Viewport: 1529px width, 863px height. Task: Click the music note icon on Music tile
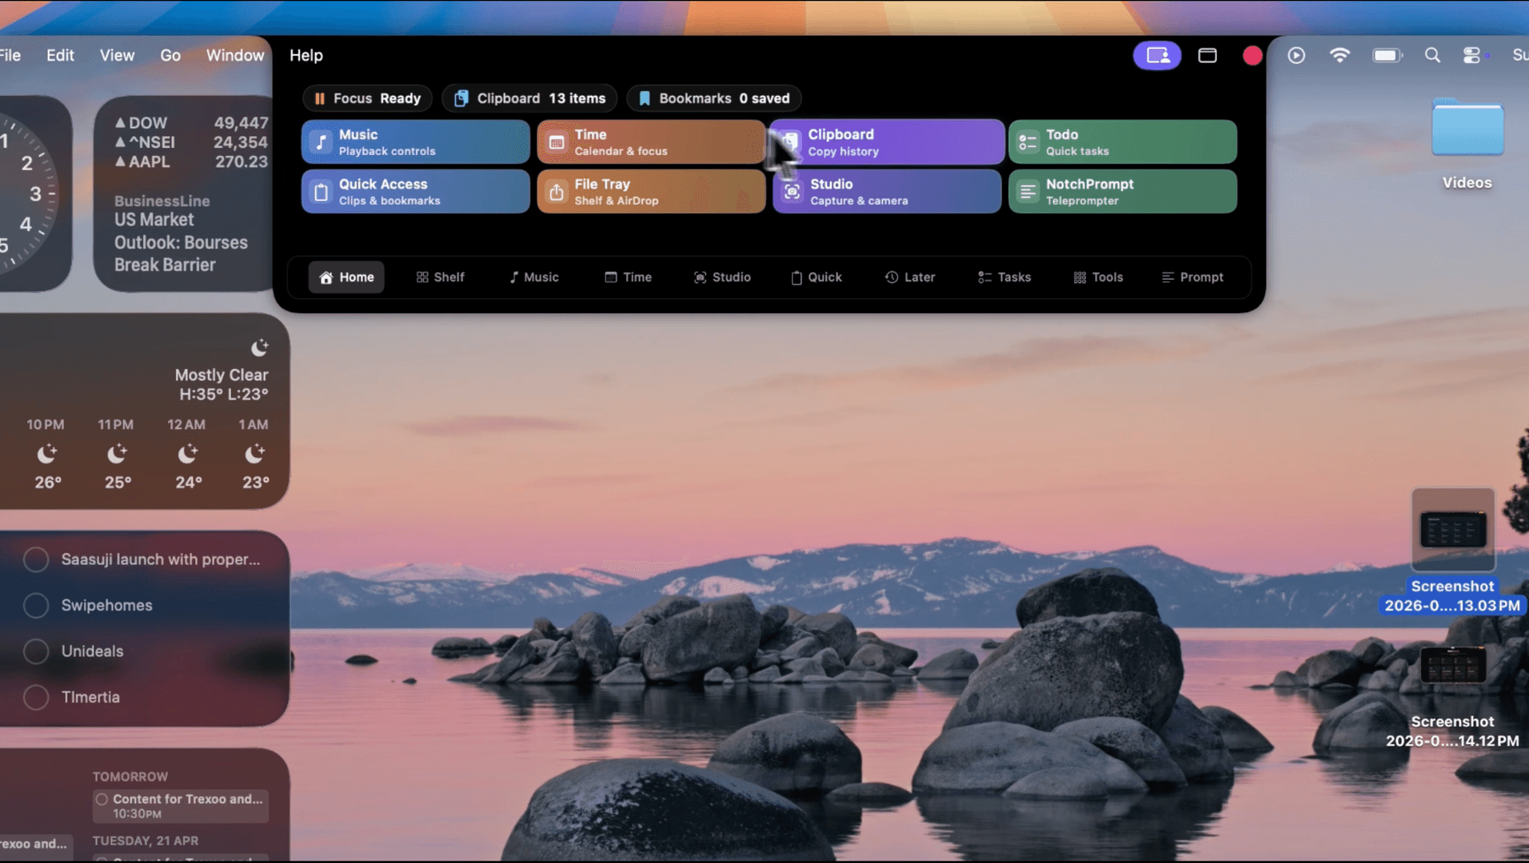pos(321,142)
